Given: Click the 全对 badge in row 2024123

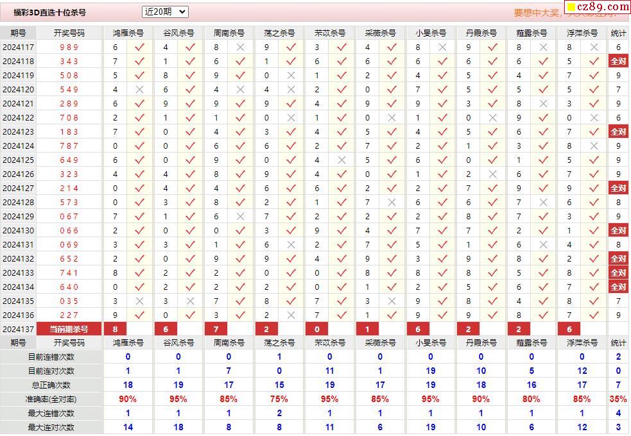Looking at the screenshot, I should (x=618, y=132).
